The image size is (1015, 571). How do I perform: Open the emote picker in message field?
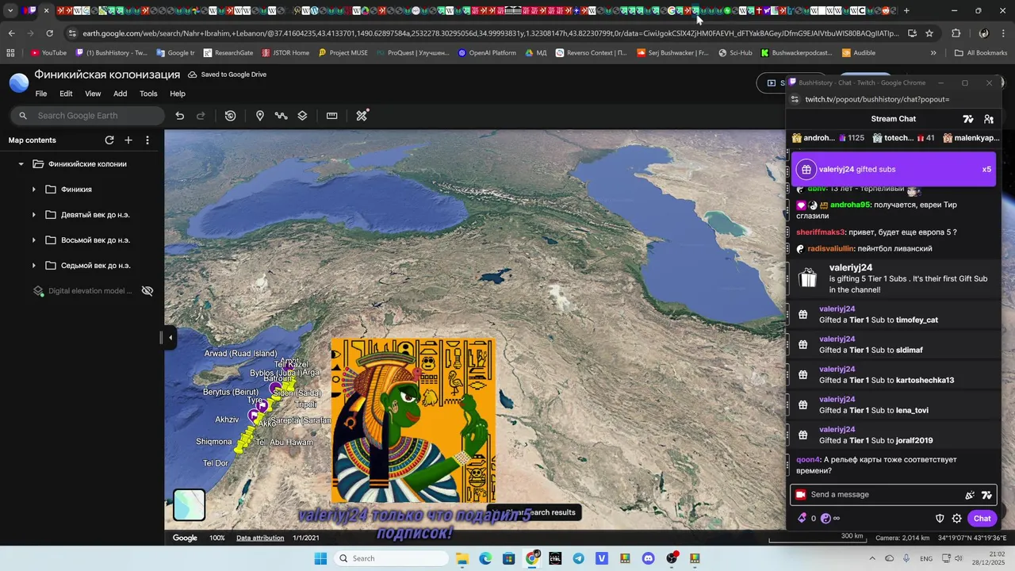986,495
